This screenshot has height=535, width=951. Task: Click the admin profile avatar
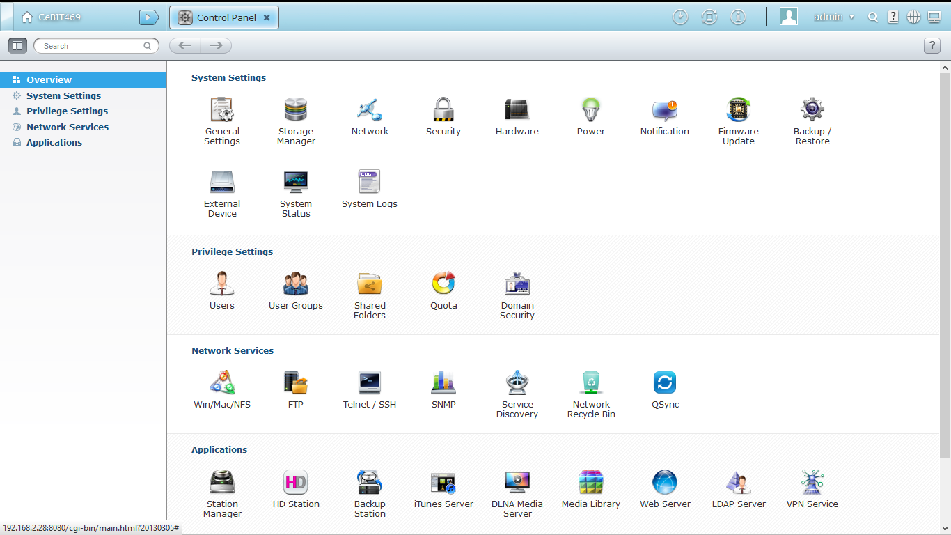click(x=789, y=17)
